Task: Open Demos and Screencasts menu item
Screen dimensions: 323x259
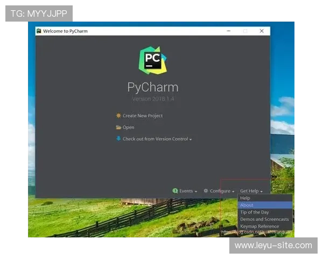Action: pos(265,219)
